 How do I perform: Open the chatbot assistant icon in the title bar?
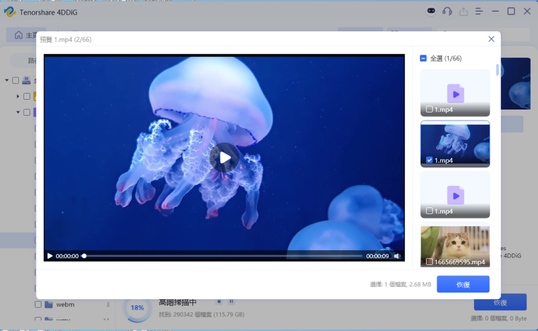430,12
